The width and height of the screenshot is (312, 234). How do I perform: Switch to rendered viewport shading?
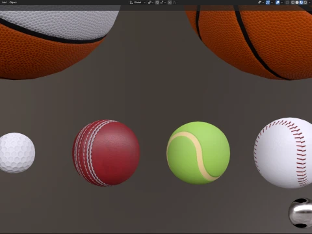click(x=305, y=3)
